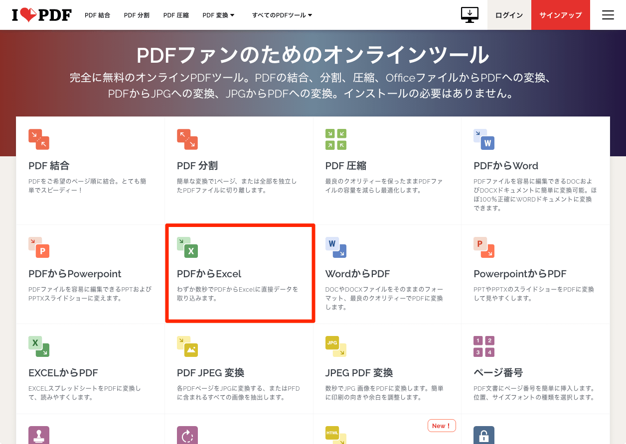Open the WordからPDF card title
This screenshot has width=626, height=444.
pos(358,274)
